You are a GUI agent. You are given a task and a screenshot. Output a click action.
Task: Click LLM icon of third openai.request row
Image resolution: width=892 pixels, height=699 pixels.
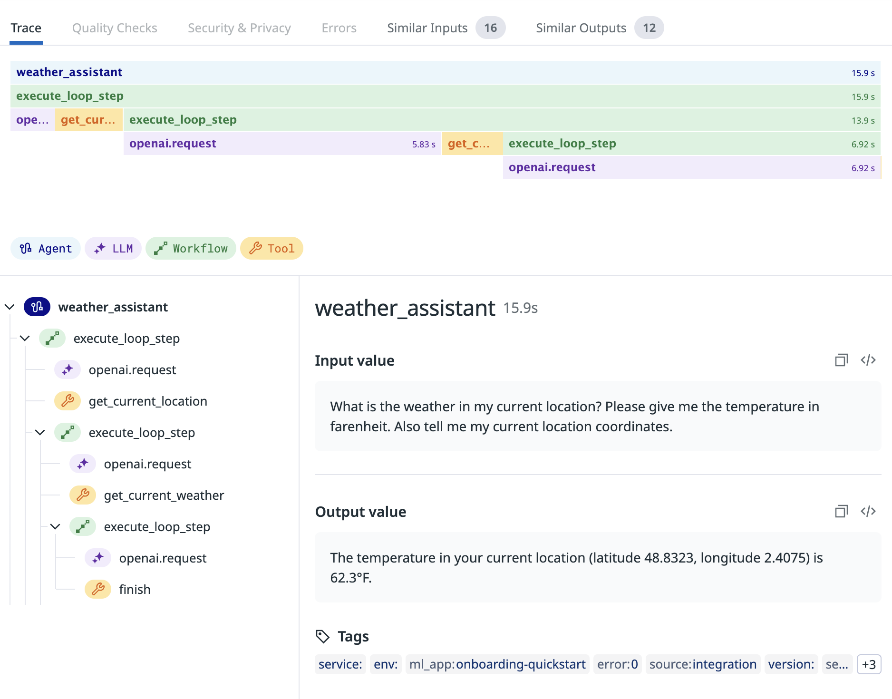coord(98,558)
